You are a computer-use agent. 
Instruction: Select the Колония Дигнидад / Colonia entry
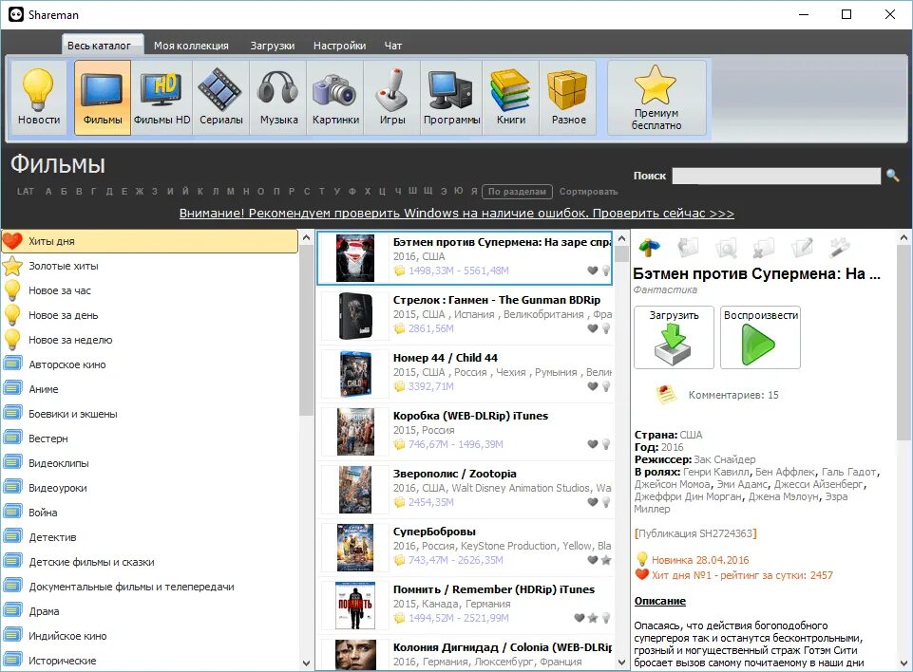click(x=466, y=653)
